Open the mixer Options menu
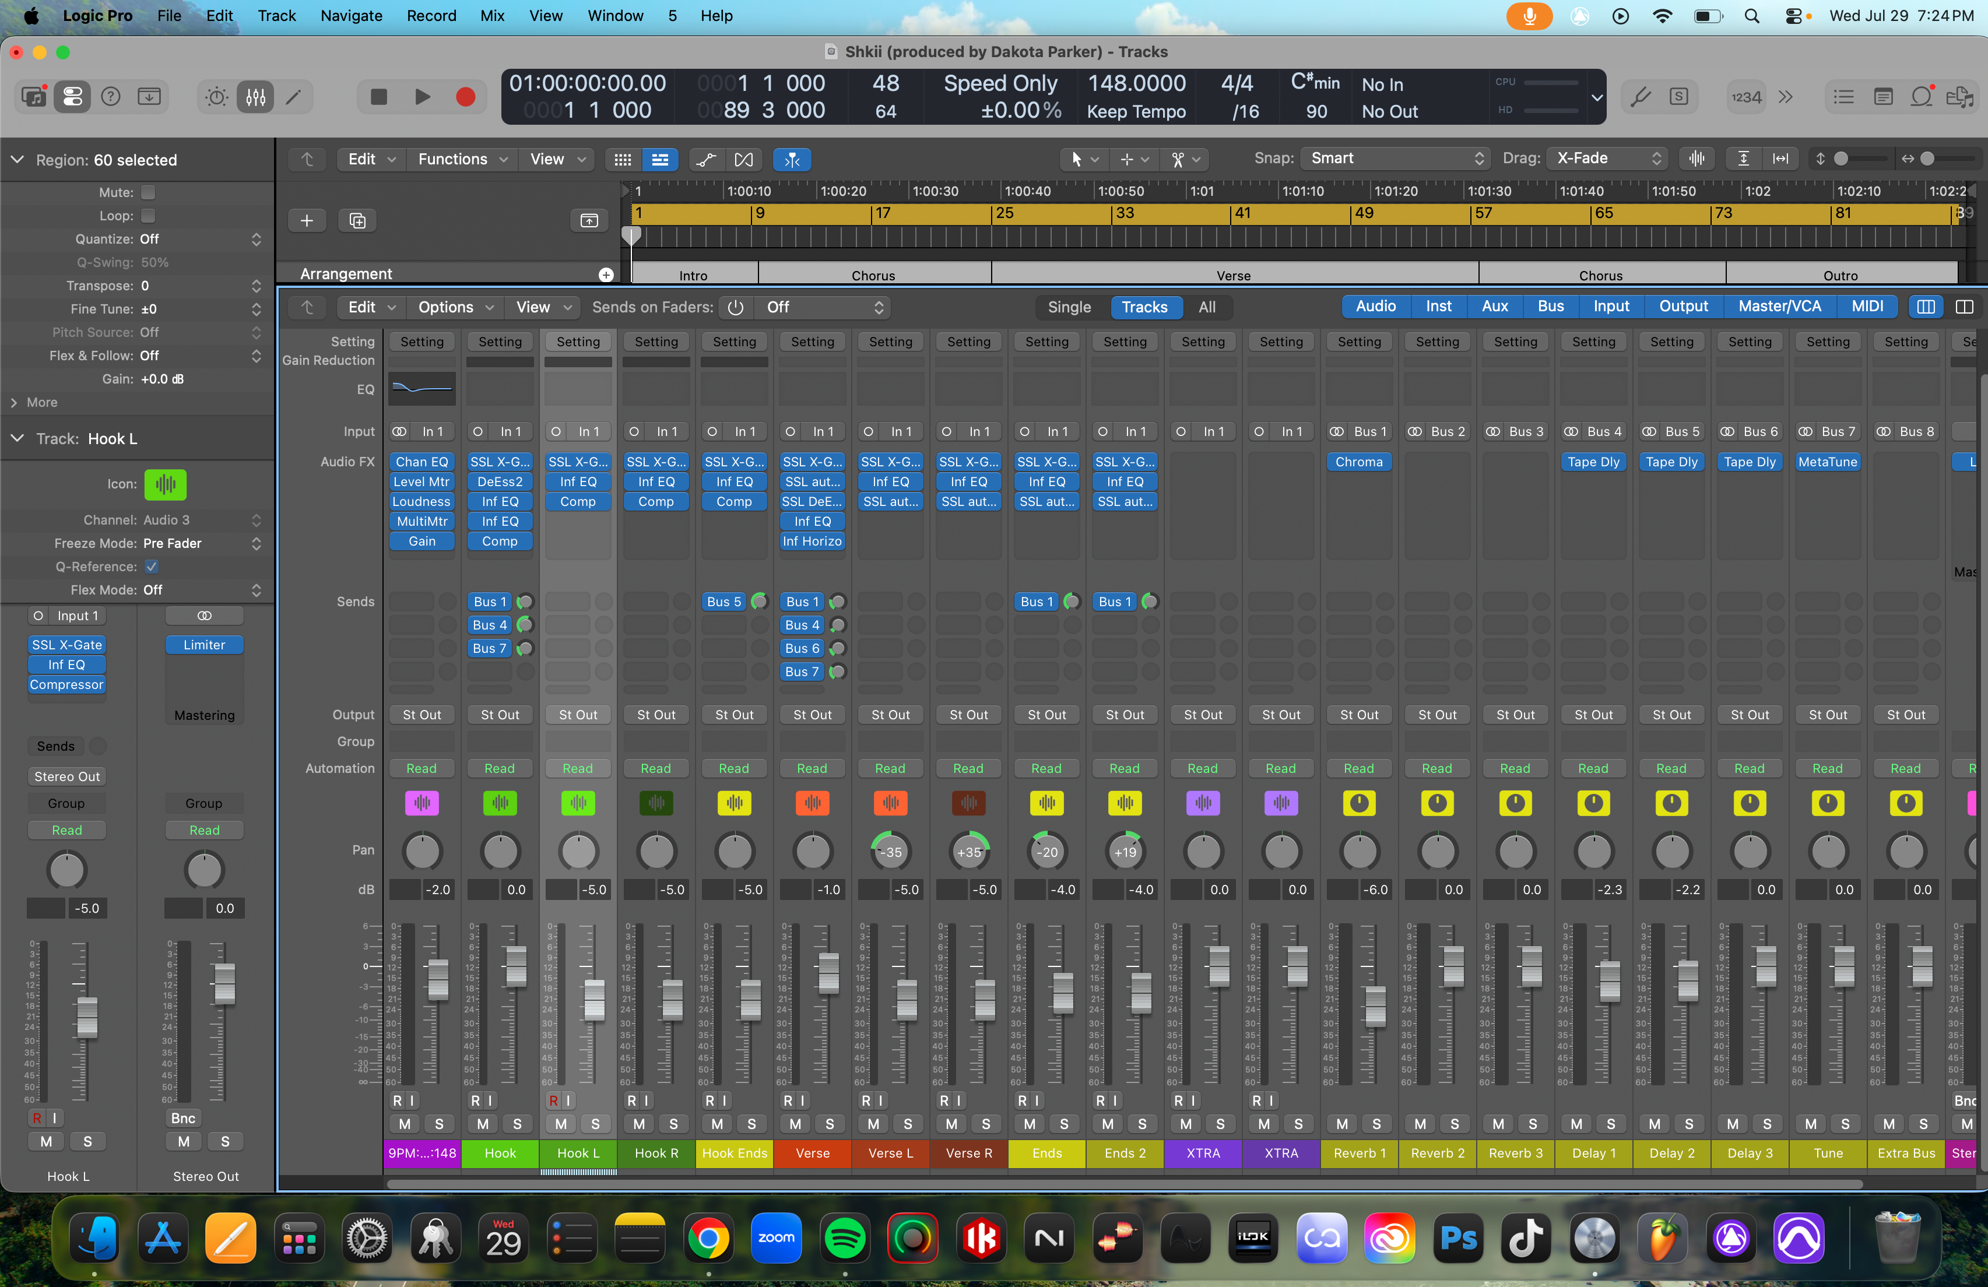 (x=455, y=307)
